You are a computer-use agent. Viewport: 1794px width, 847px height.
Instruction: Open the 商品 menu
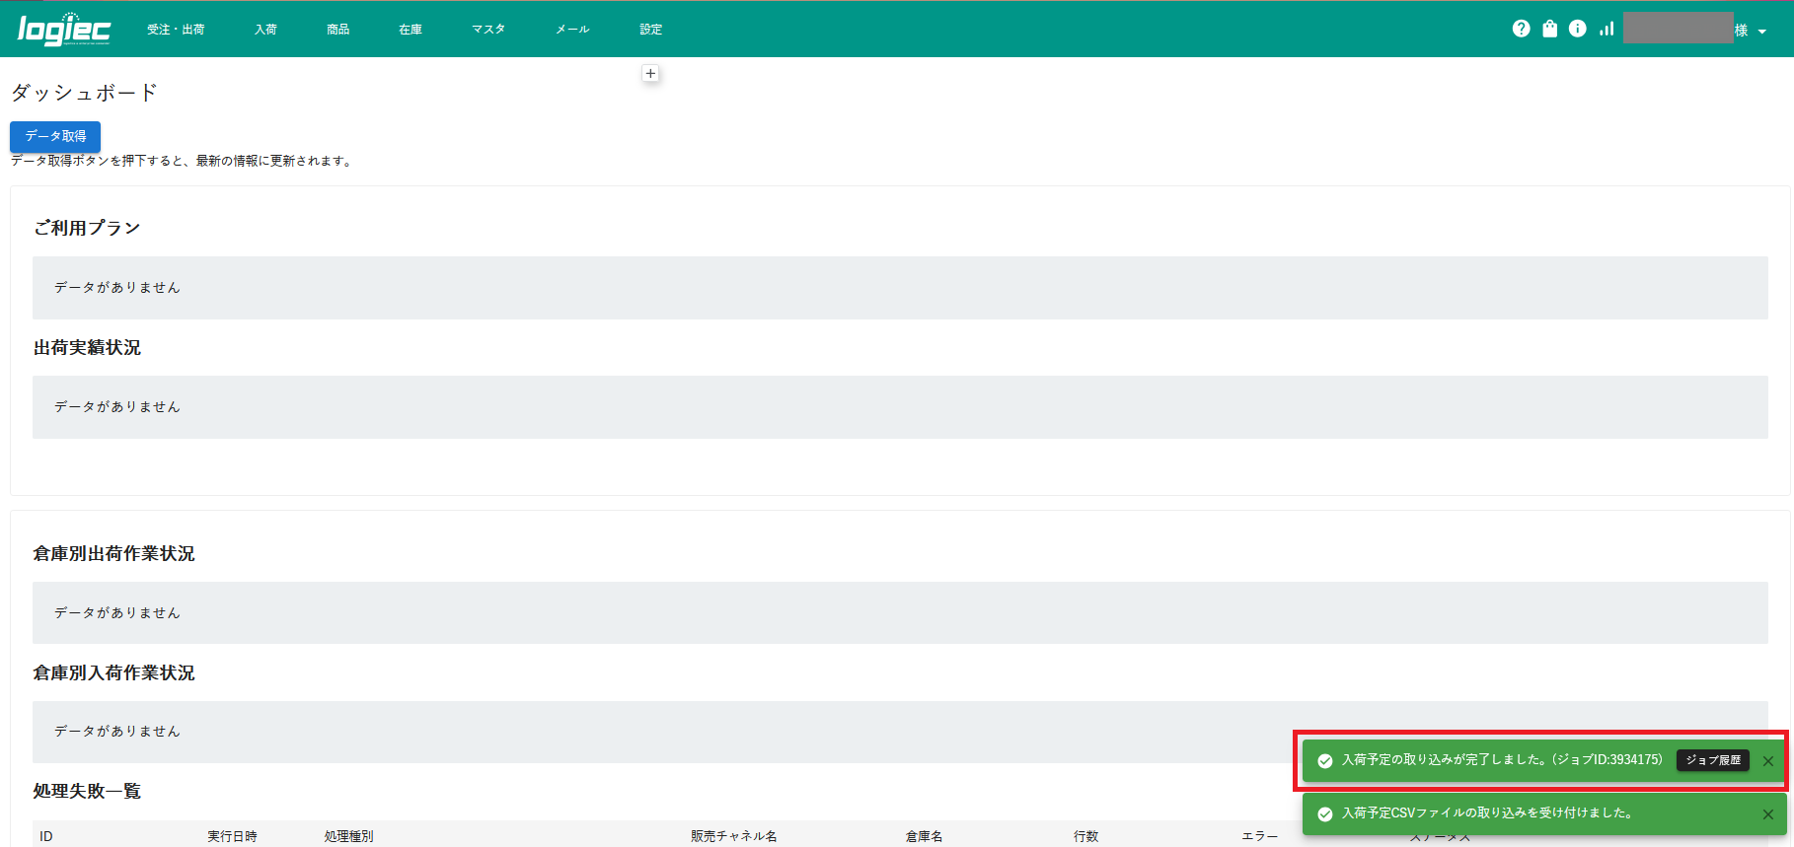[x=338, y=30]
